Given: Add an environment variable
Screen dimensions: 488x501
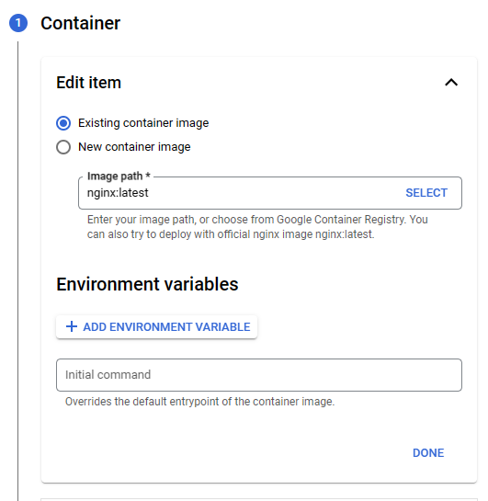Looking at the screenshot, I should [156, 327].
